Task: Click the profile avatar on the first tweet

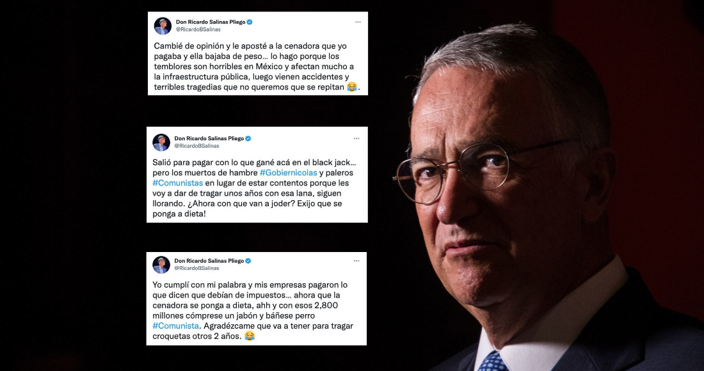Action: pyautogui.click(x=163, y=26)
